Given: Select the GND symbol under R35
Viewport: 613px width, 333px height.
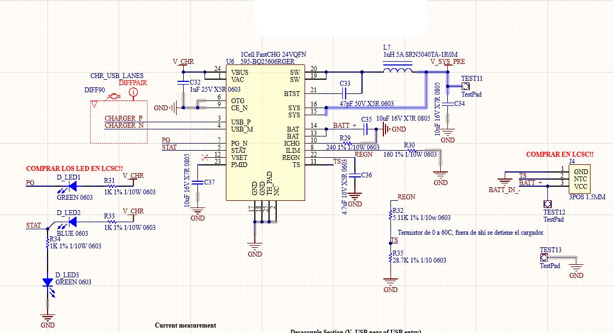Looking at the screenshot, I should pos(390,282).
